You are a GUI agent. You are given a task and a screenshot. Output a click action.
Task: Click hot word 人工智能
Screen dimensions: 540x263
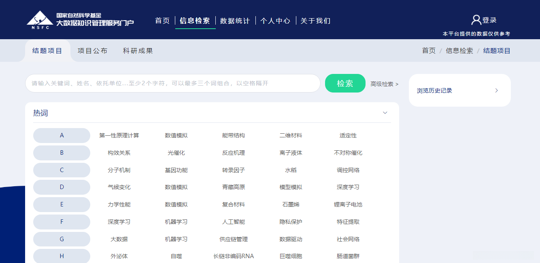tap(234, 222)
